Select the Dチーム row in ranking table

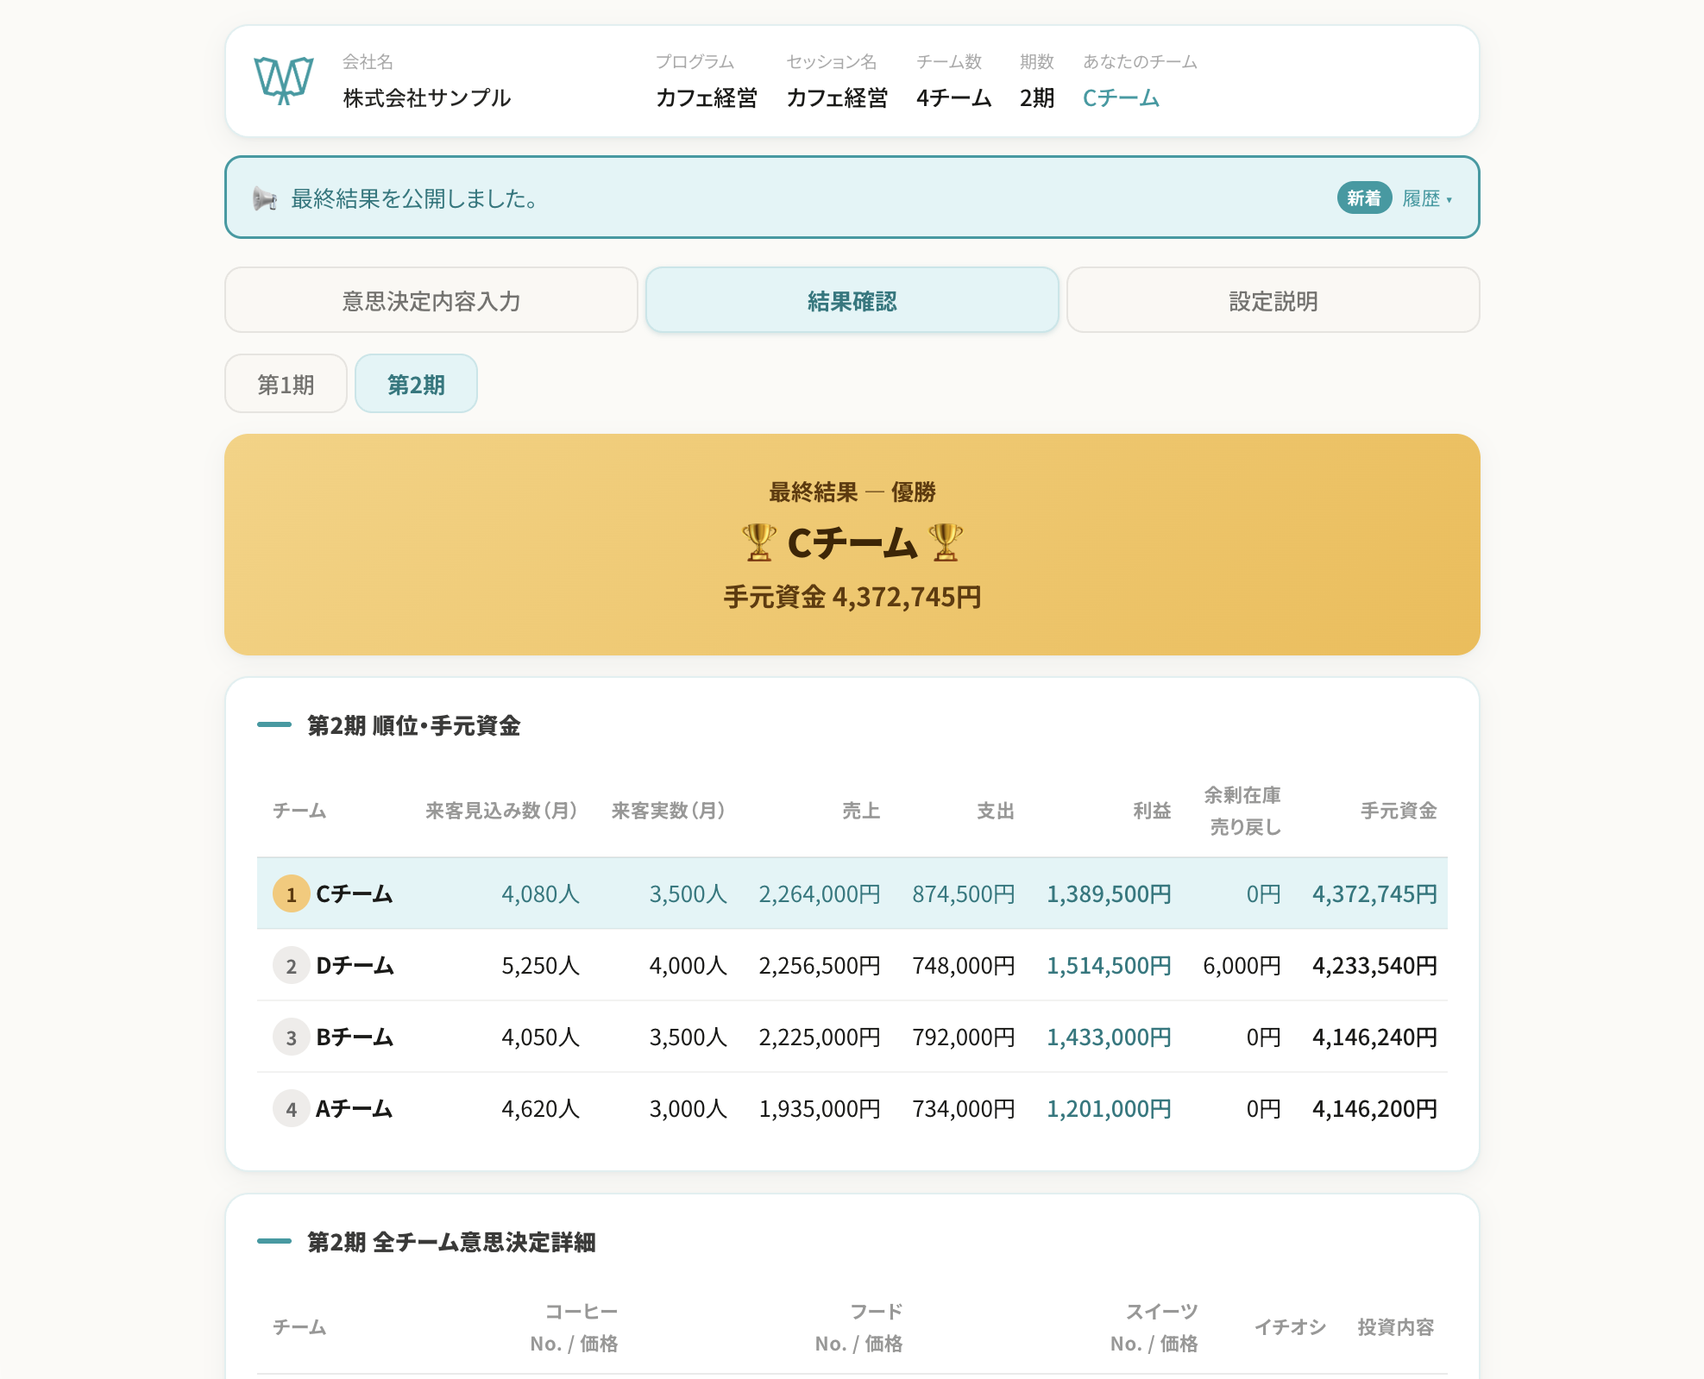click(x=852, y=966)
